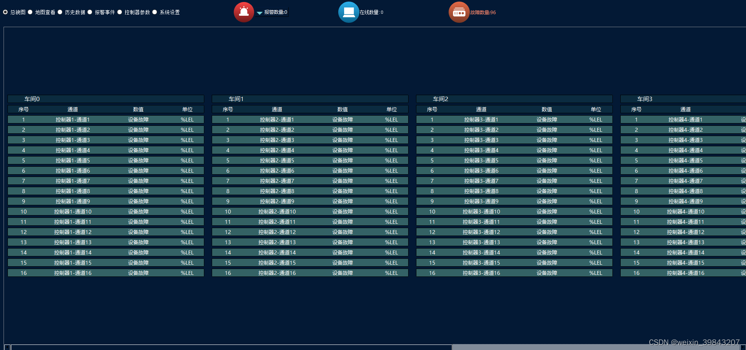Select the 历史数据 radio button
This screenshot has height=350, width=746.
60,12
